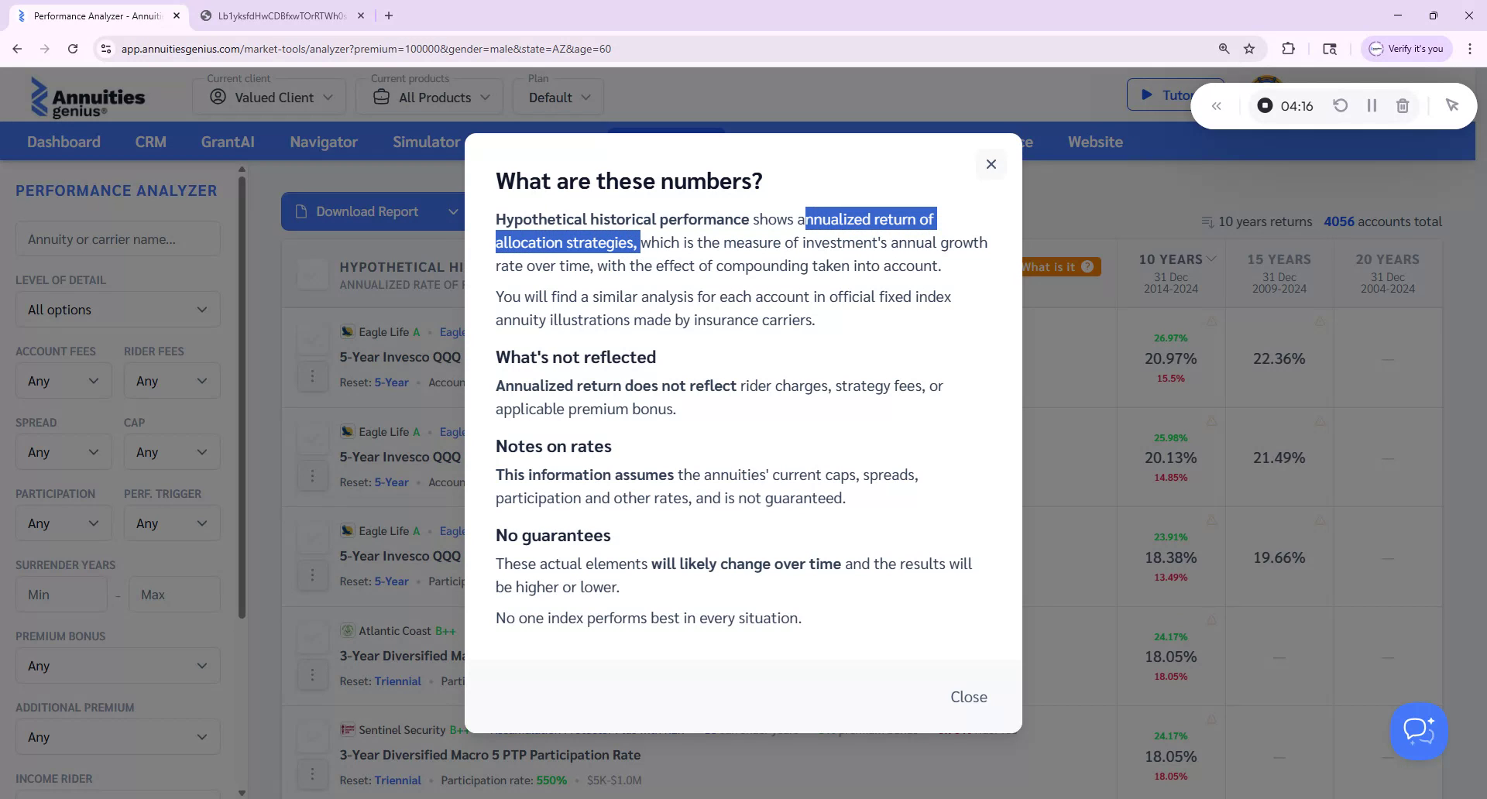Click the Triennial reset link for Atlantic Coast
Screen dimensions: 1487x799
(398, 681)
